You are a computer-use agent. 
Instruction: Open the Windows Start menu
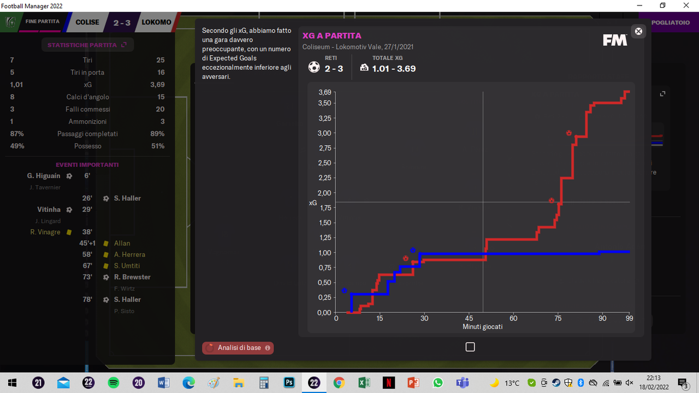pos(12,383)
